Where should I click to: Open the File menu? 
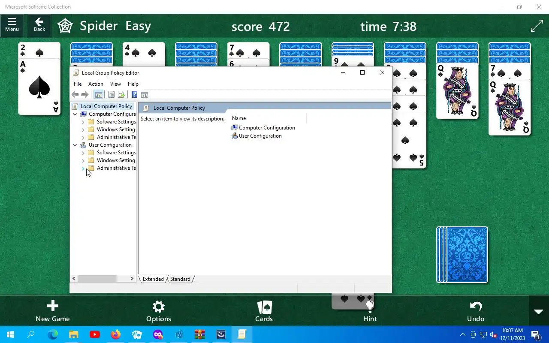tap(78, 84)
